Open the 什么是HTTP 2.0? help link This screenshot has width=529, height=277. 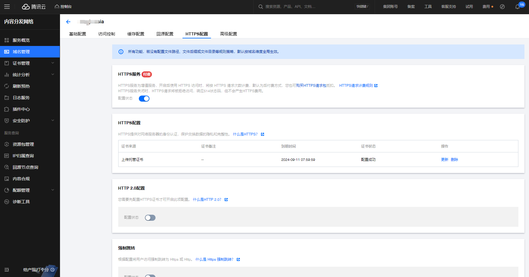207,200
